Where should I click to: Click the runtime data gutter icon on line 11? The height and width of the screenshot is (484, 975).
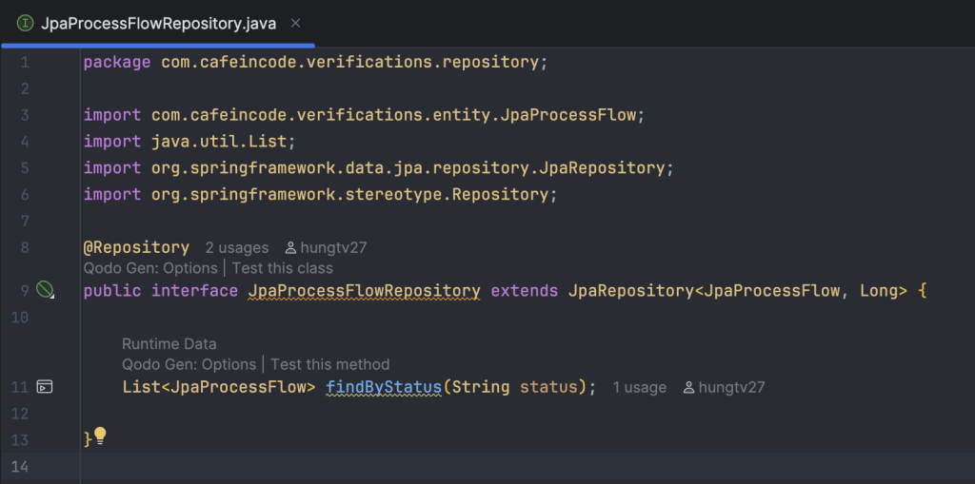tap(44, 387)
